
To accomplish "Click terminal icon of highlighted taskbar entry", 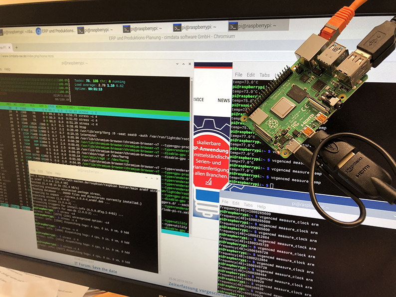I will (233, 26).
